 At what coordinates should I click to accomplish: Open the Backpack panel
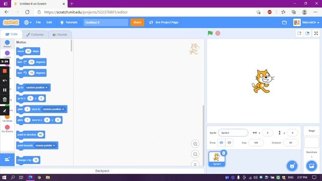click(x=102, y=171)
